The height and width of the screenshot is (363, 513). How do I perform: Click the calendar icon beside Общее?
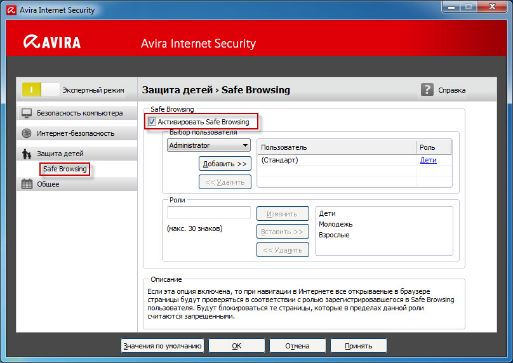(27, 184)
